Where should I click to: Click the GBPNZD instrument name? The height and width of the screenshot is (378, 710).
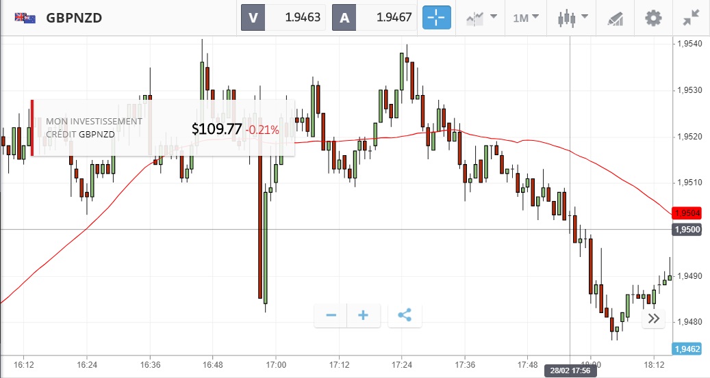(74, 18)
